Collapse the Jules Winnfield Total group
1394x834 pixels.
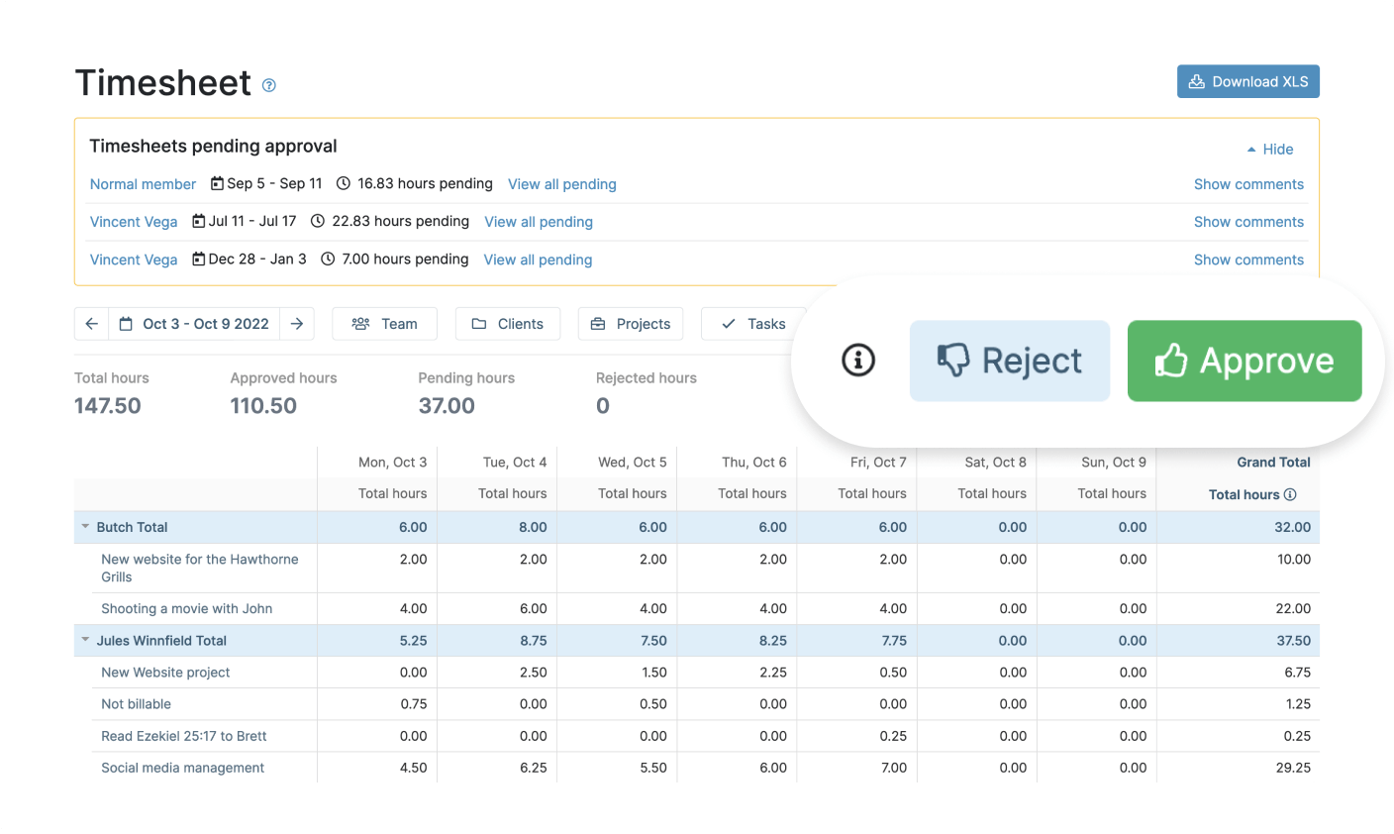pyautogui.click(x=86, y=640)
